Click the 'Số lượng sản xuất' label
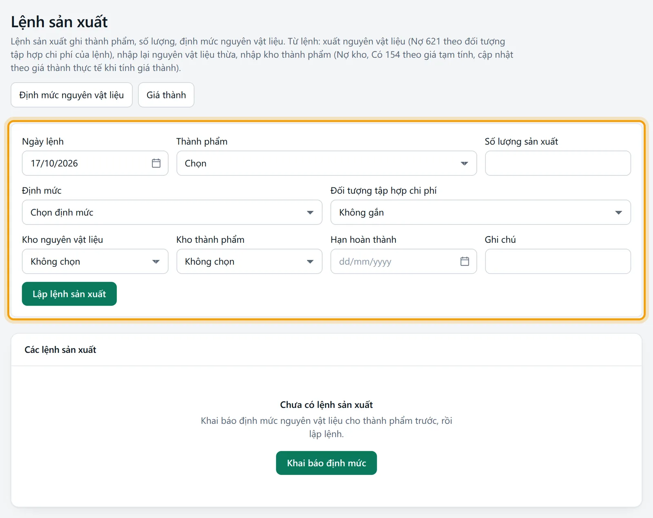 [x=521, y=142]
